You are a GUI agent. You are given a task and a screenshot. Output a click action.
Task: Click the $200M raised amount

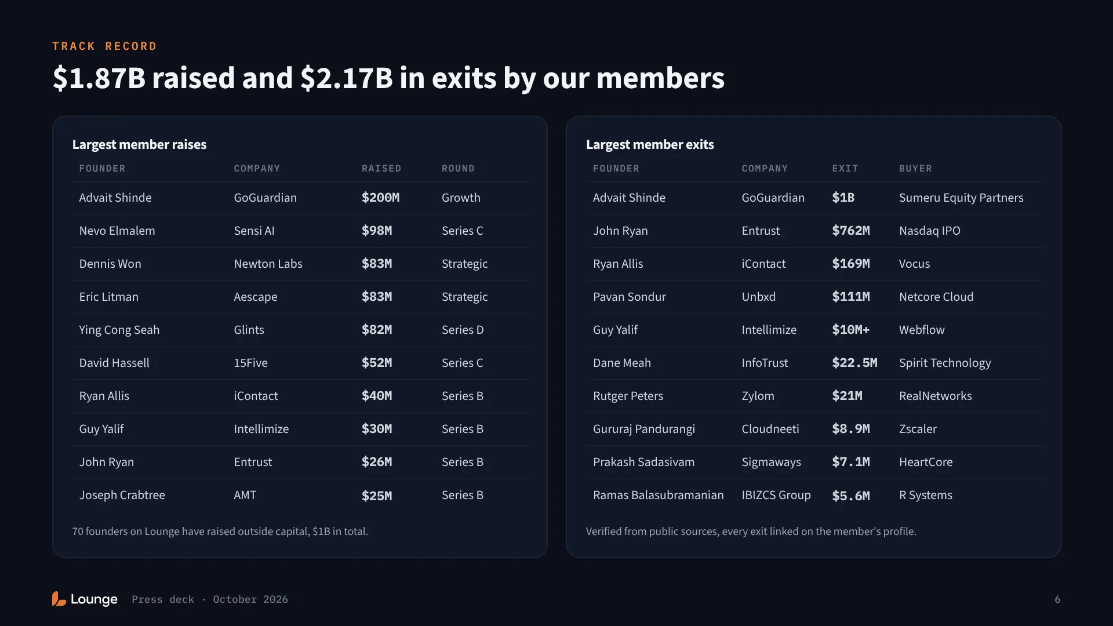pyautogui.click(x=380, y=198)
